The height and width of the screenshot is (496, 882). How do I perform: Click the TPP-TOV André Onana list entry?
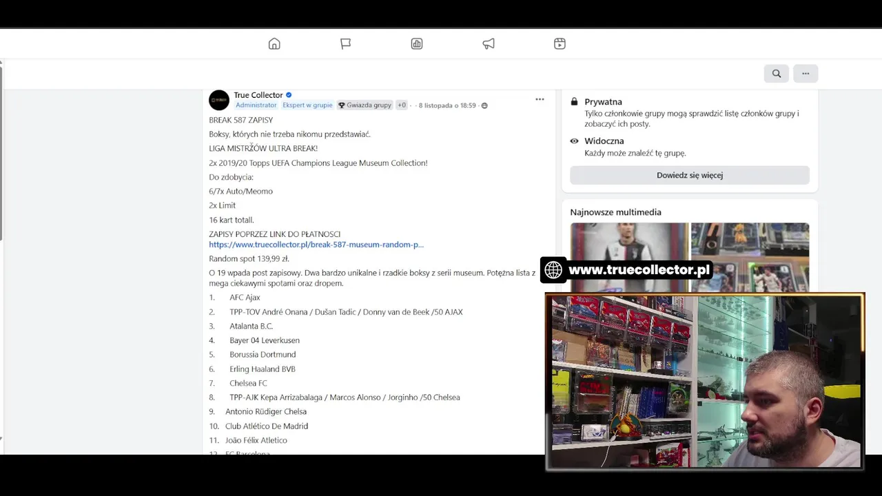(346, 312)
